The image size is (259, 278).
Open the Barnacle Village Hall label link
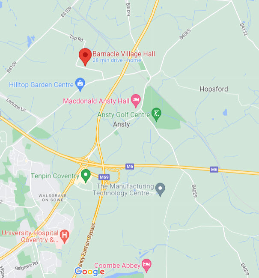click(x=124, y=54)
